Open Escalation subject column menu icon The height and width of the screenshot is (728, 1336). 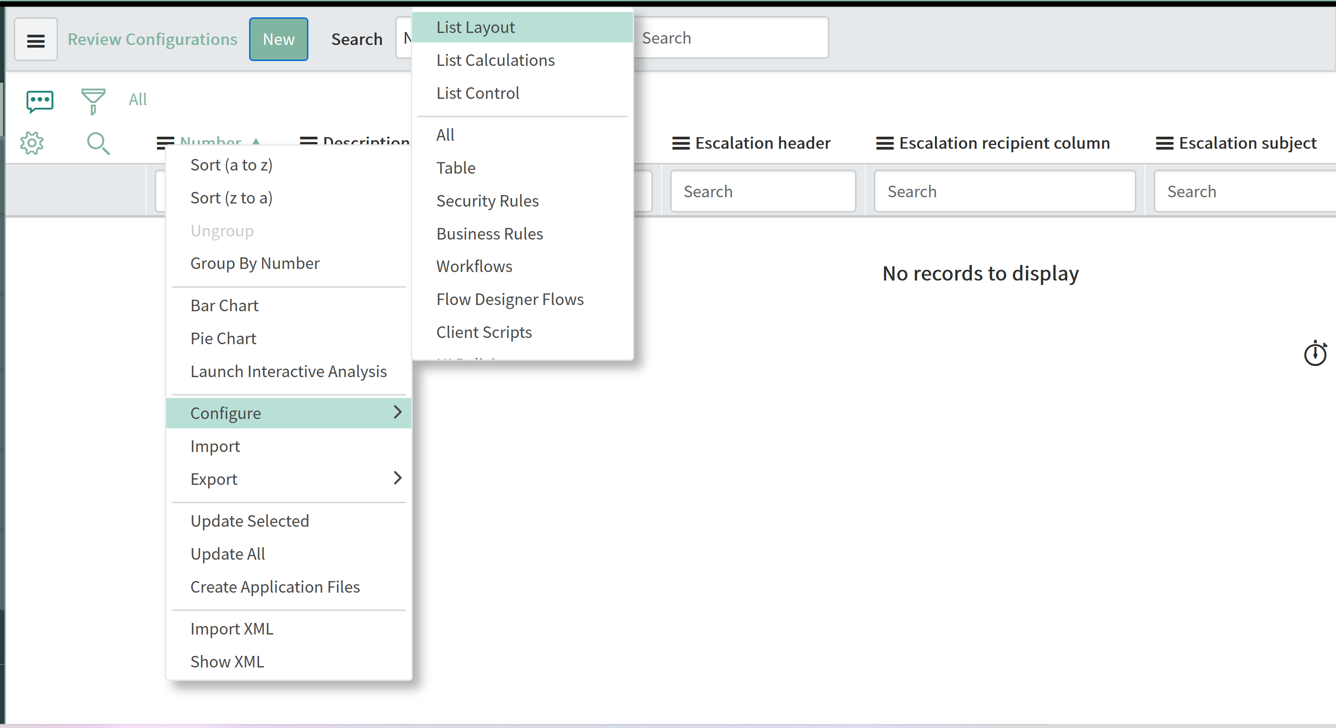click(1164, 143)
